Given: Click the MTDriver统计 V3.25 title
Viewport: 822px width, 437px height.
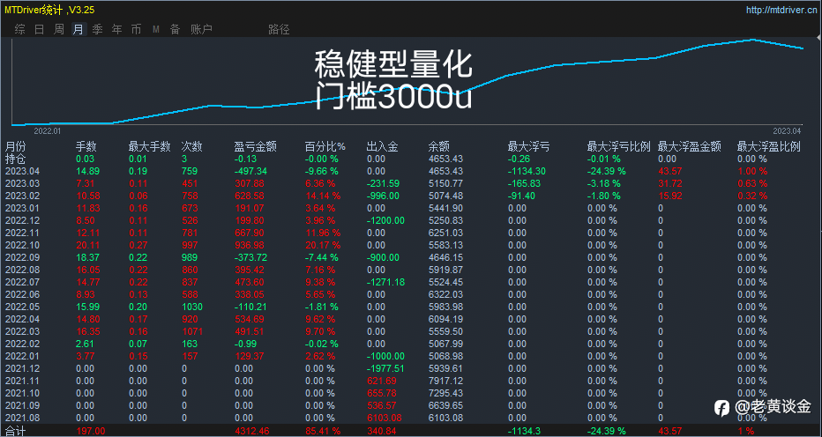Looking at the screenshot, I should (49, 10).
